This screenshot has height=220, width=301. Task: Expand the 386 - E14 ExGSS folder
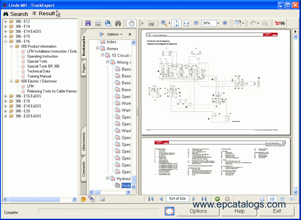click(5, 31)
